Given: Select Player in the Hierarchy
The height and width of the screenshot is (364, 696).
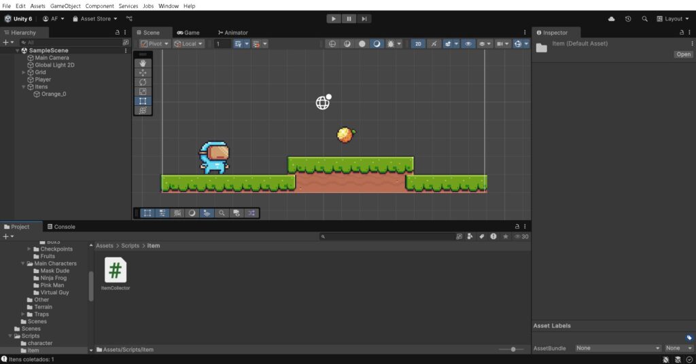Looking at the screenshot, I should (x=43, y=79).
